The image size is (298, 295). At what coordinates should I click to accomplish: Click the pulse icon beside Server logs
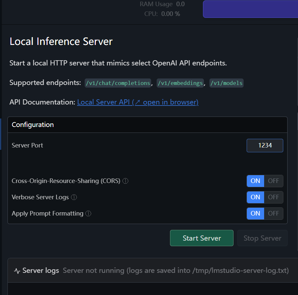(17, 271)
